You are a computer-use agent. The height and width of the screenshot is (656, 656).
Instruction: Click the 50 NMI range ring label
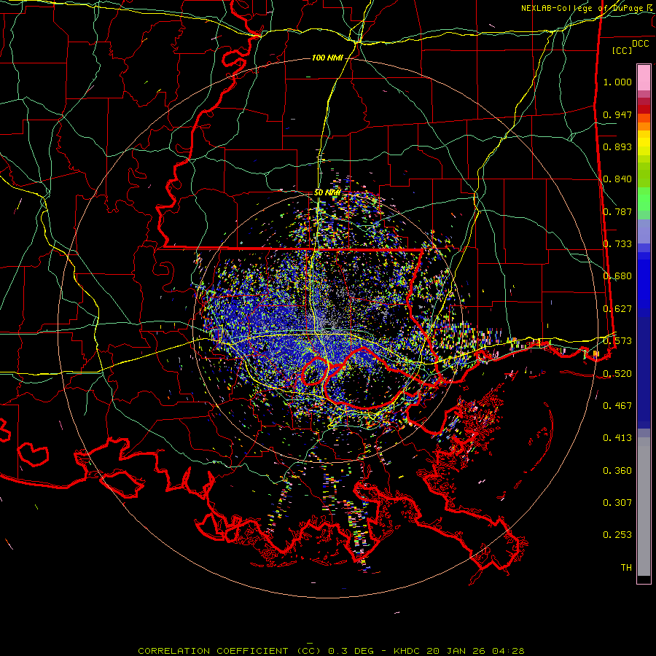pos(327,192)
